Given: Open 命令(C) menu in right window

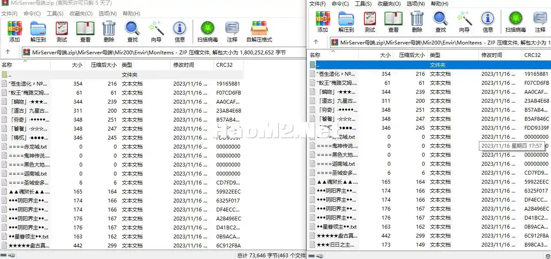Looking at the screenshot, I should [340, 3].
